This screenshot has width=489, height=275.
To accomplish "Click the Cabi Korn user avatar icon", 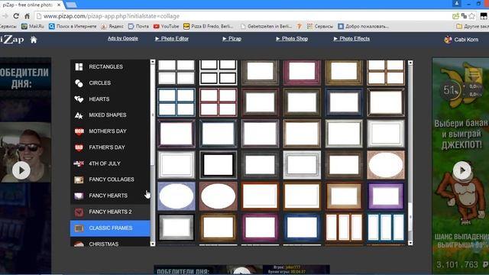I will (x=448, y=40).
